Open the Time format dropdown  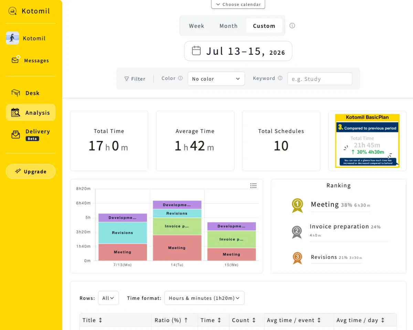[204, 298]
